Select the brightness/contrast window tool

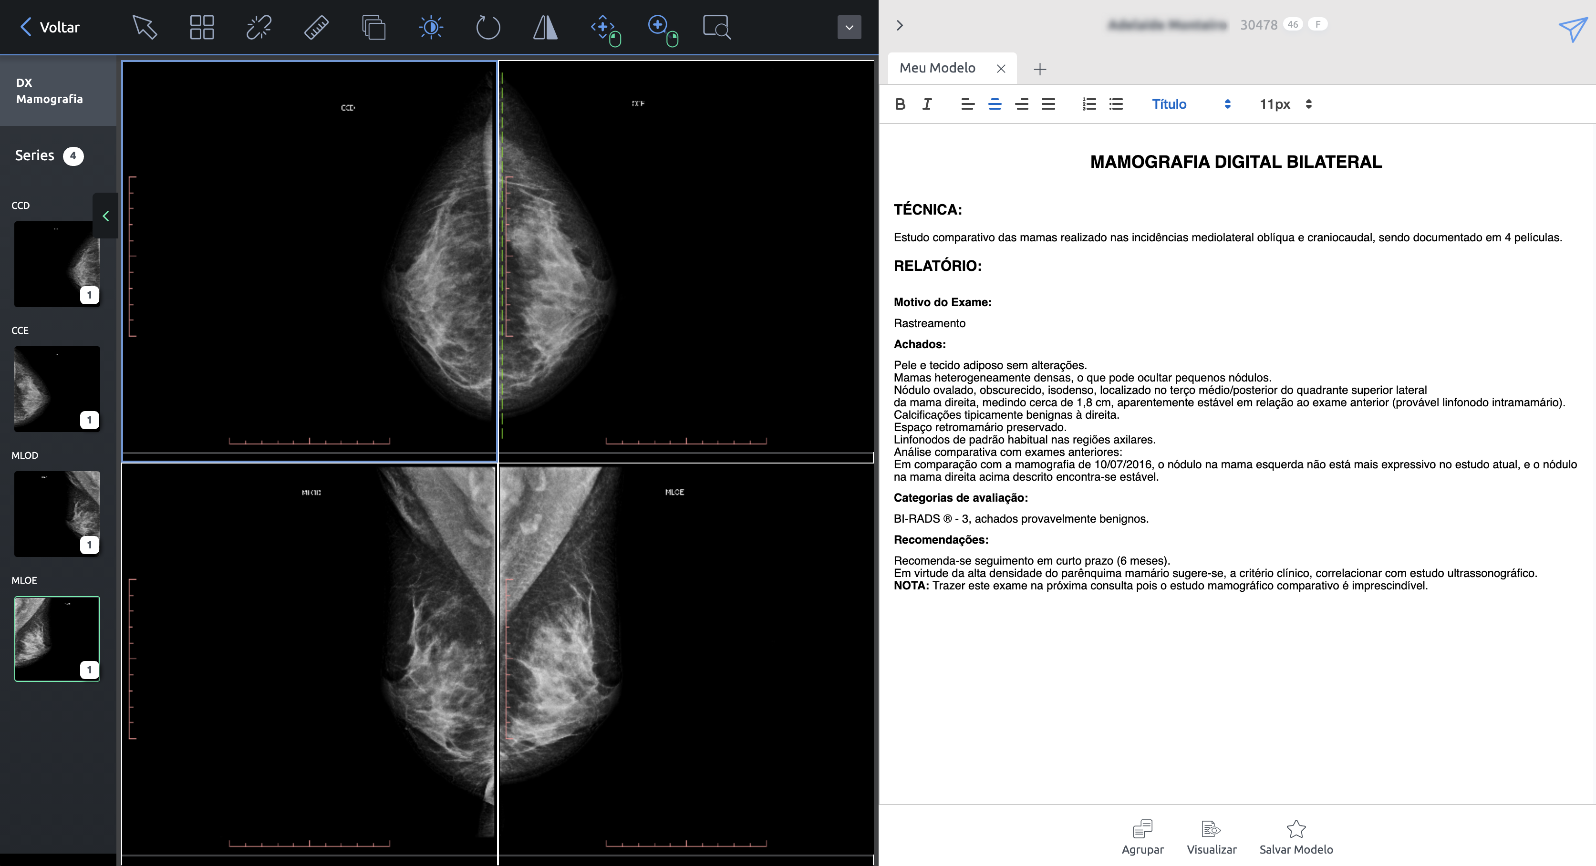click(x=431, y=27)
